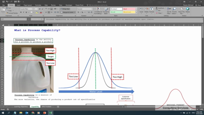Increase font size with larger A icon

tap(40, 9)
